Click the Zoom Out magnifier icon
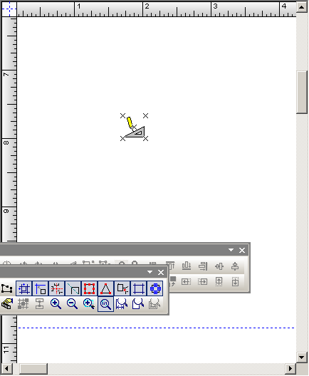The height and width of the screenshot is (376, 309). pyautogui.click(x=73, y=304)
